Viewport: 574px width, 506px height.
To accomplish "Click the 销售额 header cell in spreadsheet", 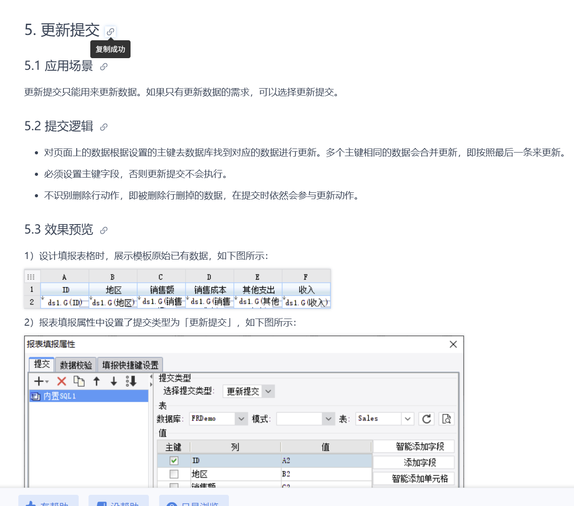I will pos(161,289).
